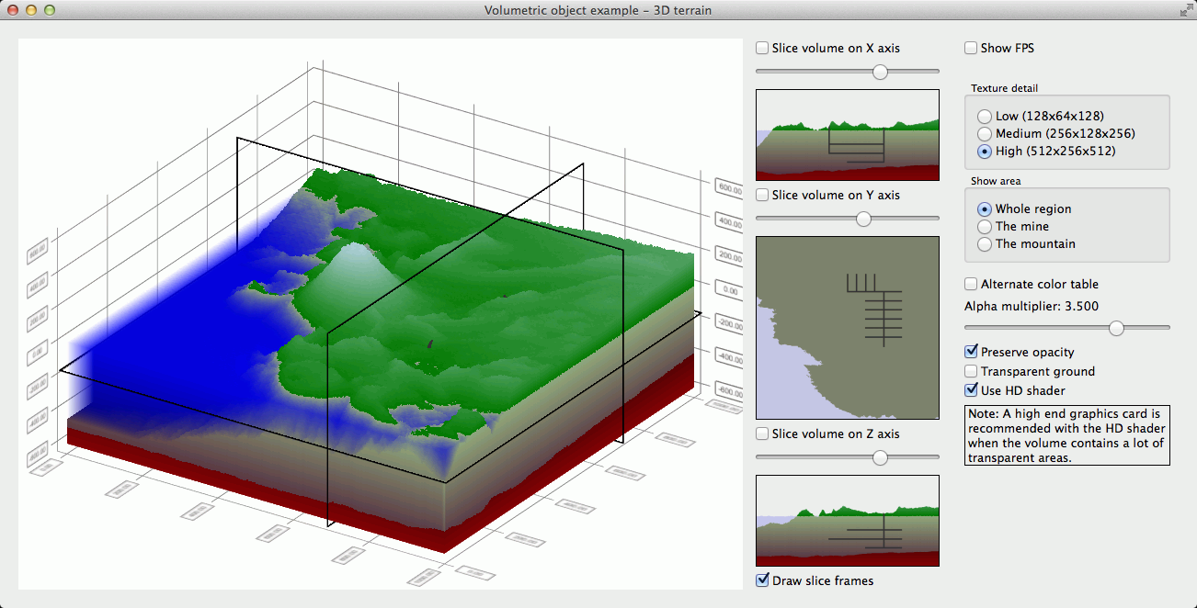Enable the Slice volume on Z axis checkbox
The image size is (1197, 608).
tap(761, 433)
